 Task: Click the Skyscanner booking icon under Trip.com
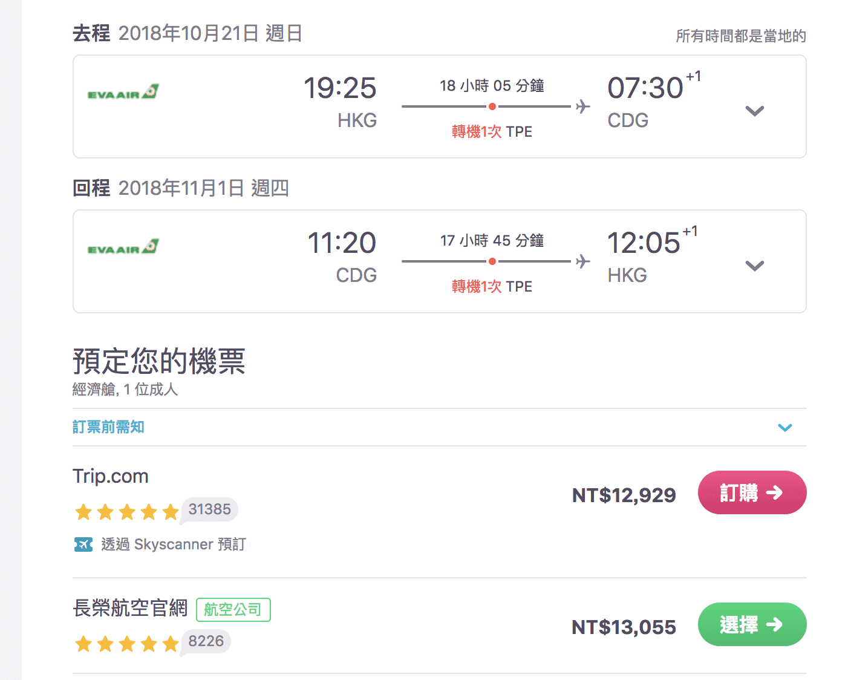(83, 544)
